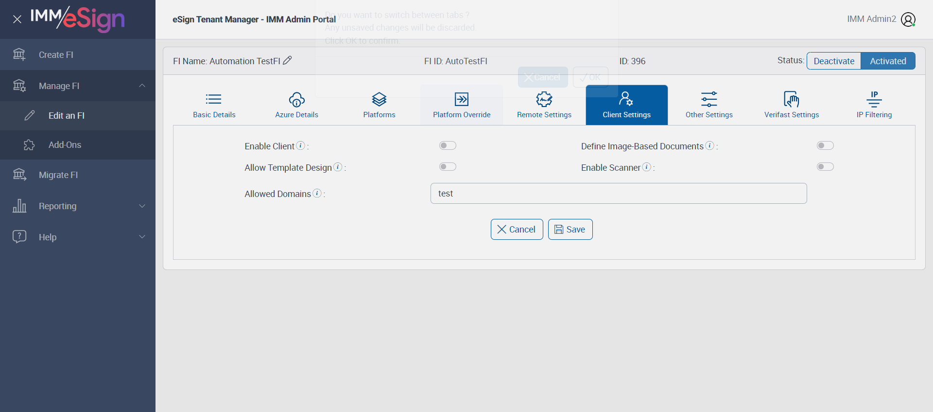Click the info icon beside Define Image-Based Documents
933x412 pixels.
point(709,145)
